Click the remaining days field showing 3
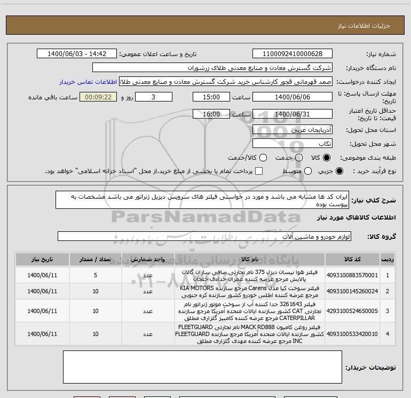This screenshot has width=411, height=398. [x=154, y=97]
